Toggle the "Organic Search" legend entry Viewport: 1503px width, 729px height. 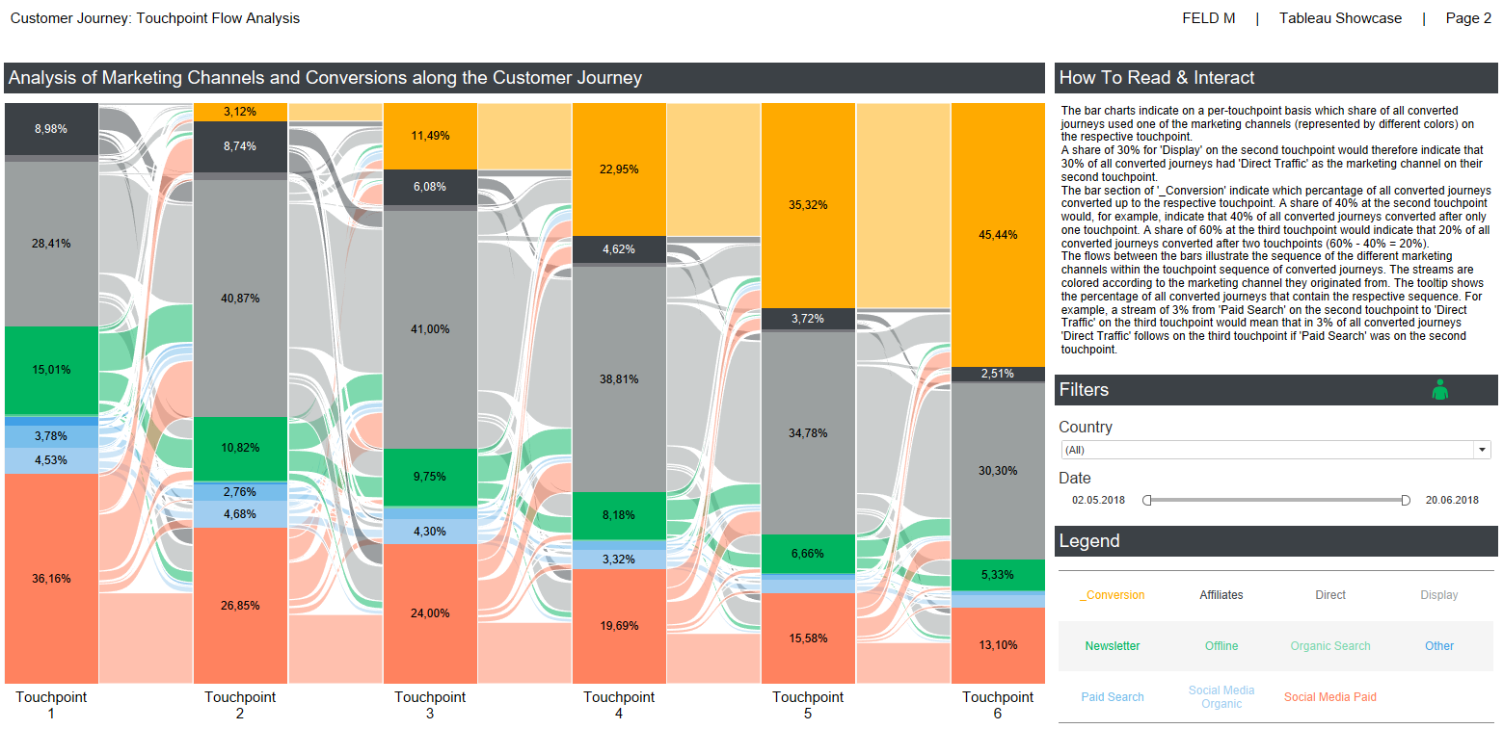click(1330, 645)
